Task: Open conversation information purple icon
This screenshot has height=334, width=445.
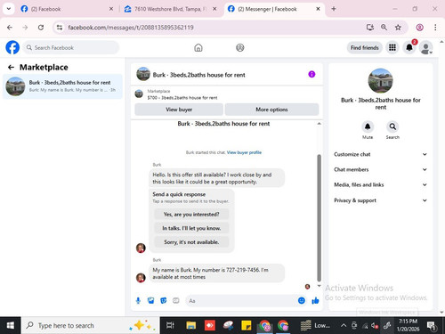Action: 311,74
